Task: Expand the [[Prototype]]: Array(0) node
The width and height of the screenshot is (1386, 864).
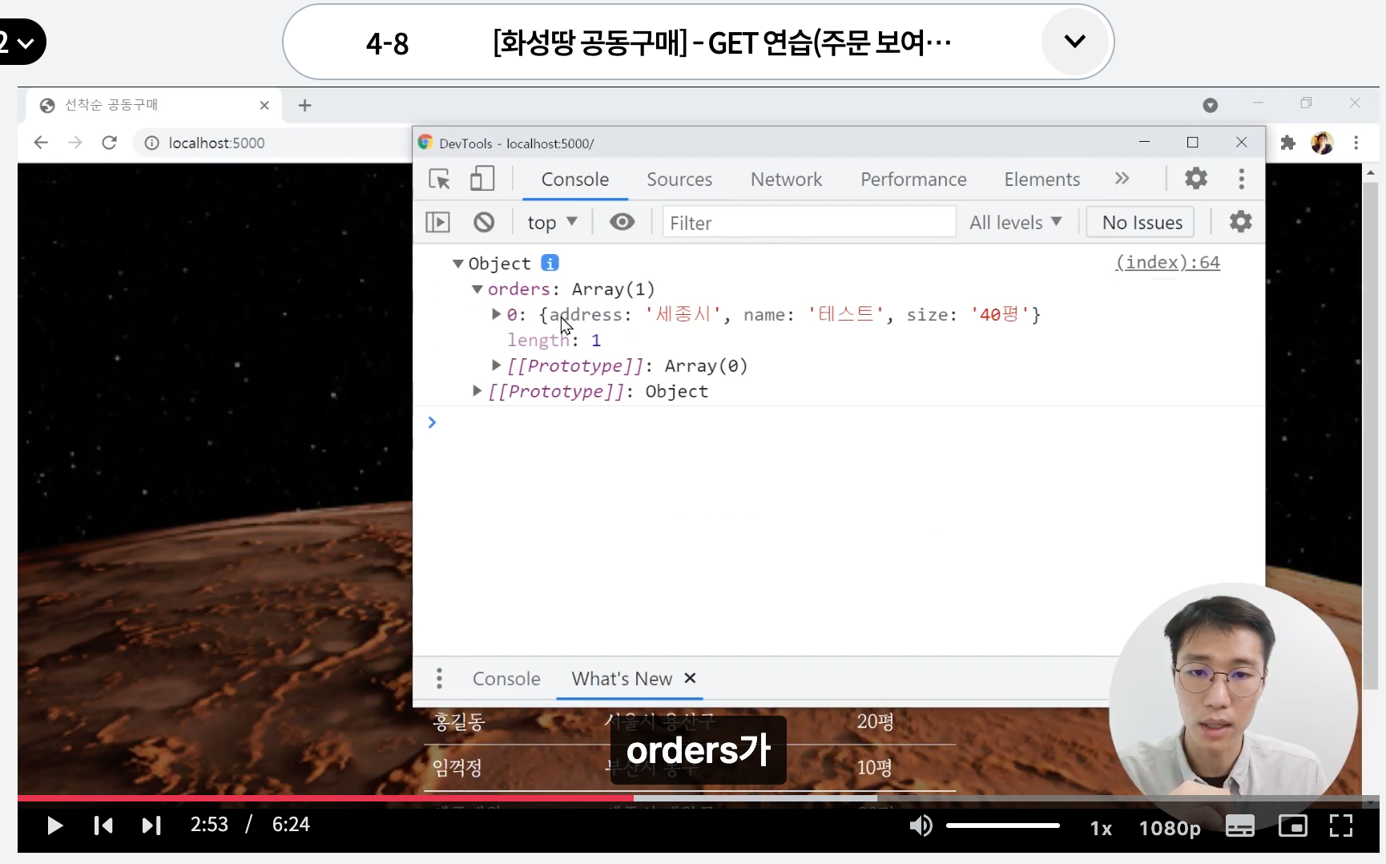Action: (x=497, y=365)
